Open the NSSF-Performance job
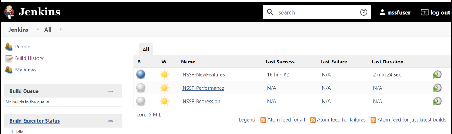 (203, 88)
